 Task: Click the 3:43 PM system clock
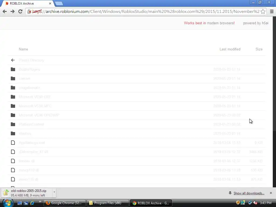[x=265, y=203]
